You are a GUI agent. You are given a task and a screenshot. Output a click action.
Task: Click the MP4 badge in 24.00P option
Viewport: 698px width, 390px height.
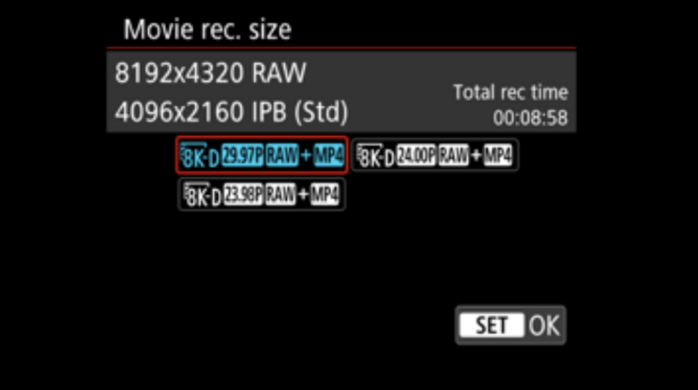click(x=498, y=156)
